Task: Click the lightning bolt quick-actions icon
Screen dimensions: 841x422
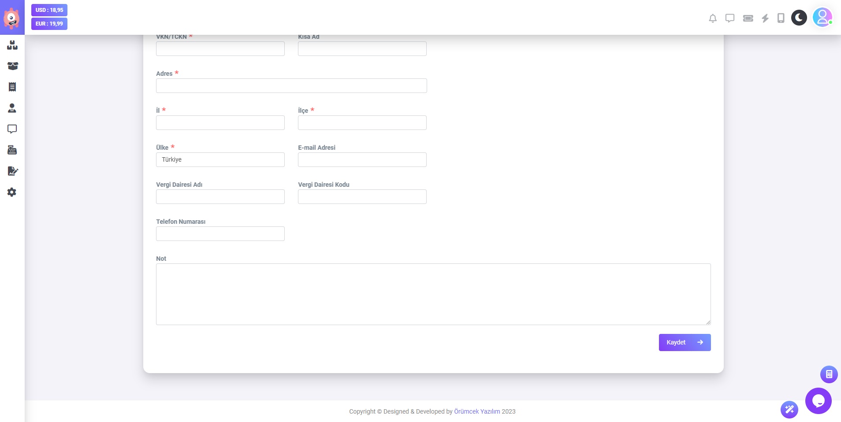Action: coord(765,18)
